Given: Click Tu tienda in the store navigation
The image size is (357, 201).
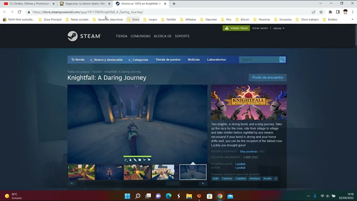Looking at the screenshot, I should [78, 60].
